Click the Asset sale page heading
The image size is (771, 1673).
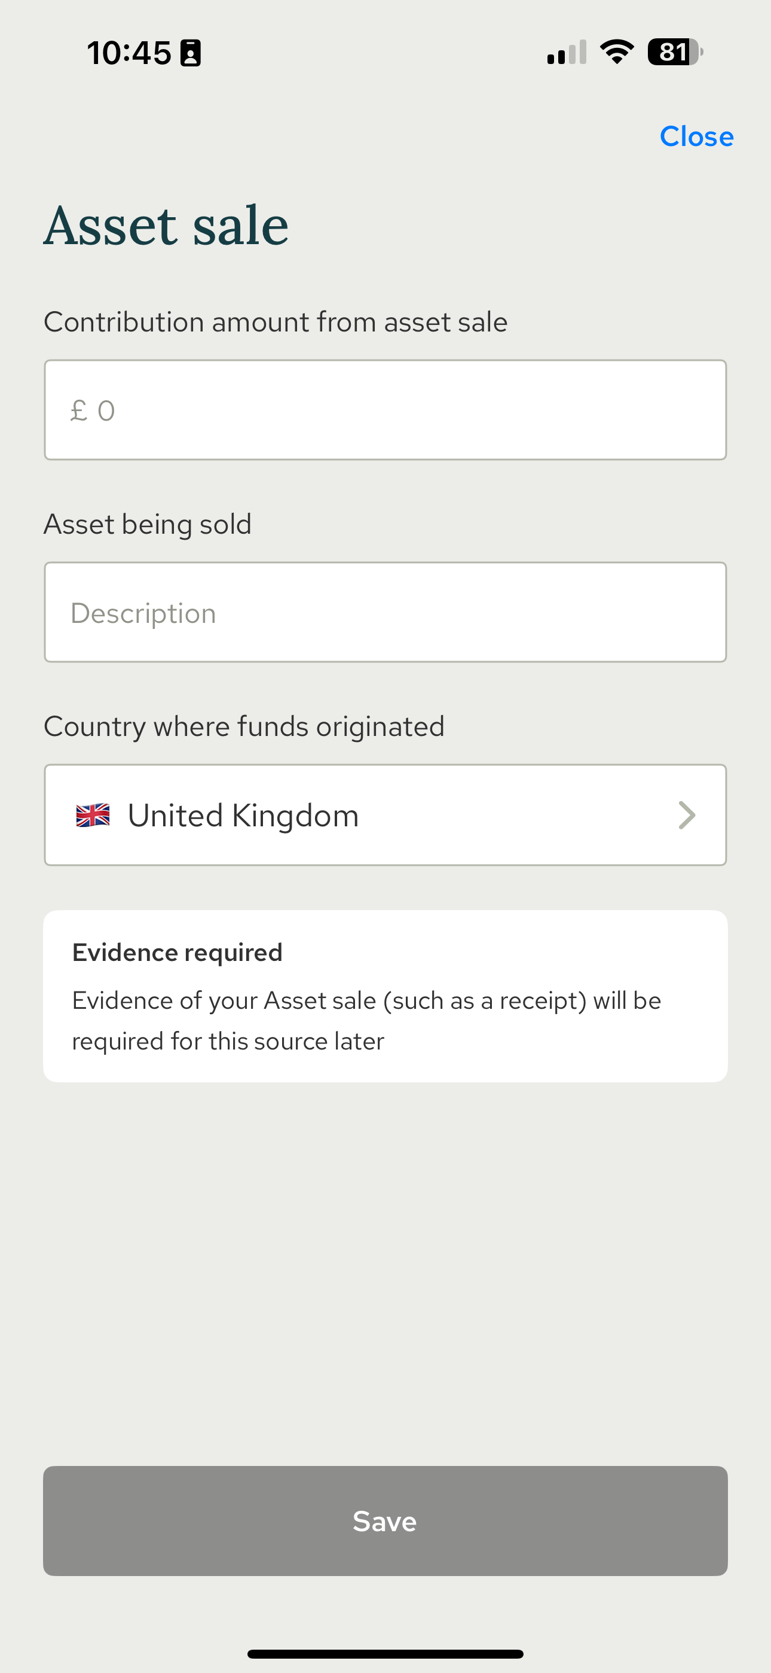(x=166, y=225)
